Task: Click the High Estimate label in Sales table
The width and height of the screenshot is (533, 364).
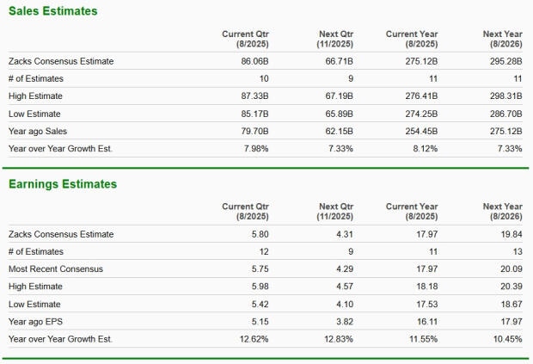Action: (35, 96)
